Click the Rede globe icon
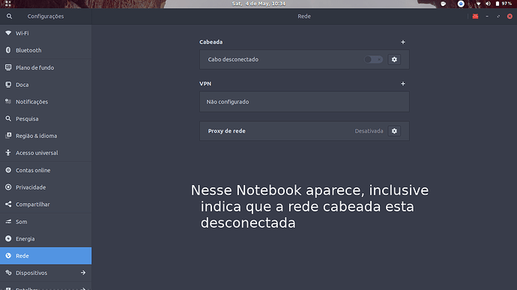Viewport: 517px width, 290px height. pos(8,256)
